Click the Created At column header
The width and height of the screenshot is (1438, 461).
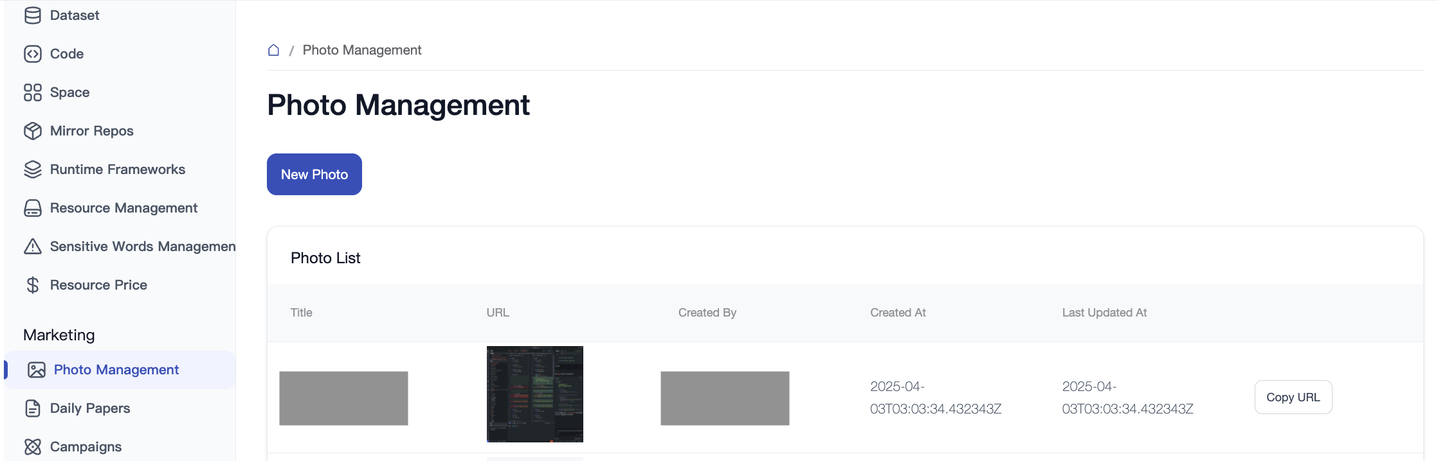898,313
